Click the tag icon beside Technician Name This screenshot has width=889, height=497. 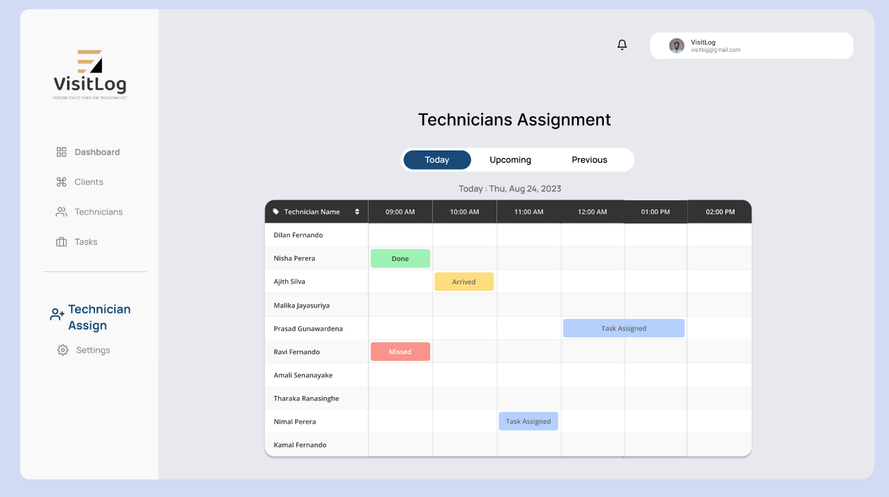click(x=276, y=212)
